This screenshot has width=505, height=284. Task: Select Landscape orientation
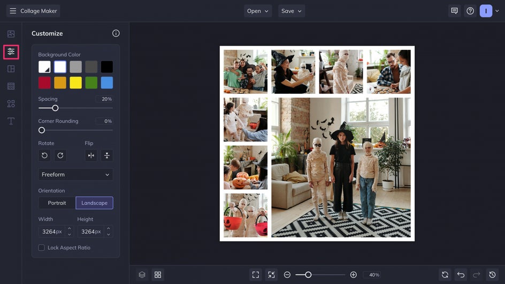pos(94,203)
